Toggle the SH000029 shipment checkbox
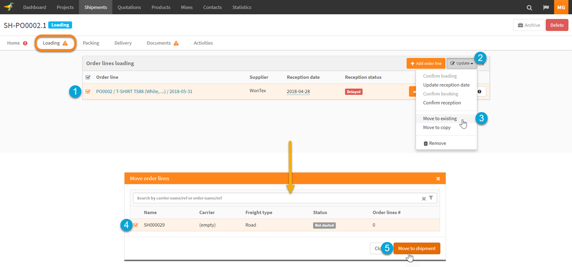Image resolution: width=572 pixels, height=267 pixels. [135, 225]
